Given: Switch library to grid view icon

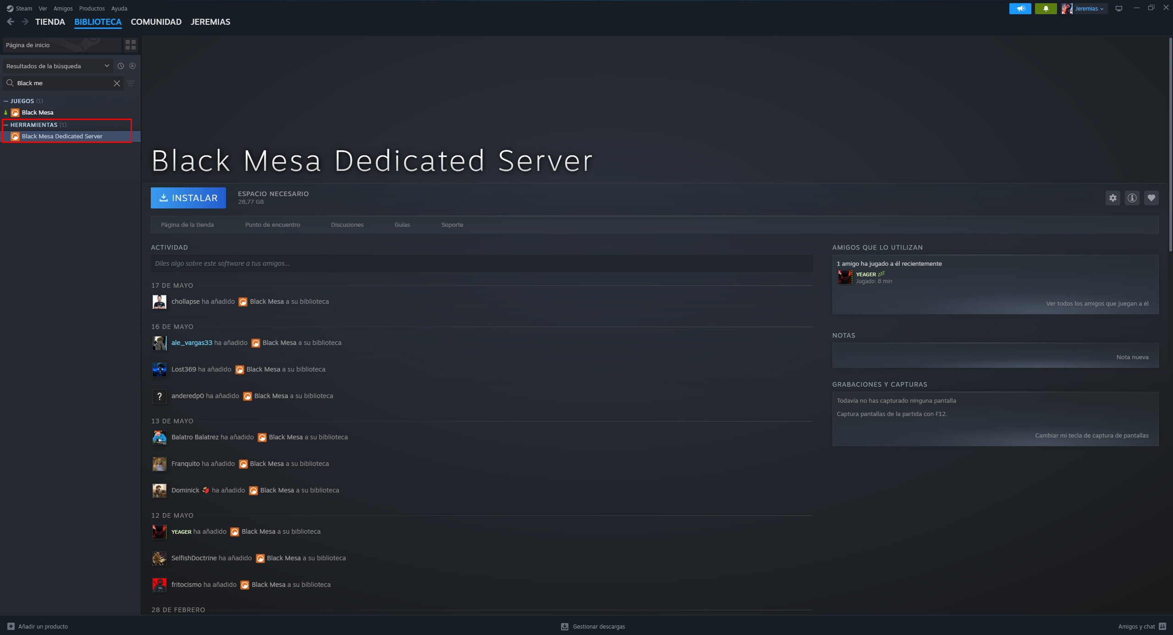Looking at the screenshot, I should [131, 45].
